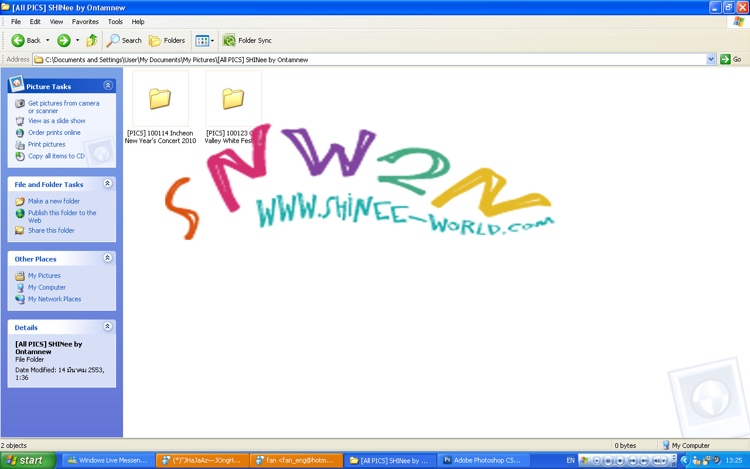Open the Windows Start menu
This screenshot has height=469, width=750.
28,460
